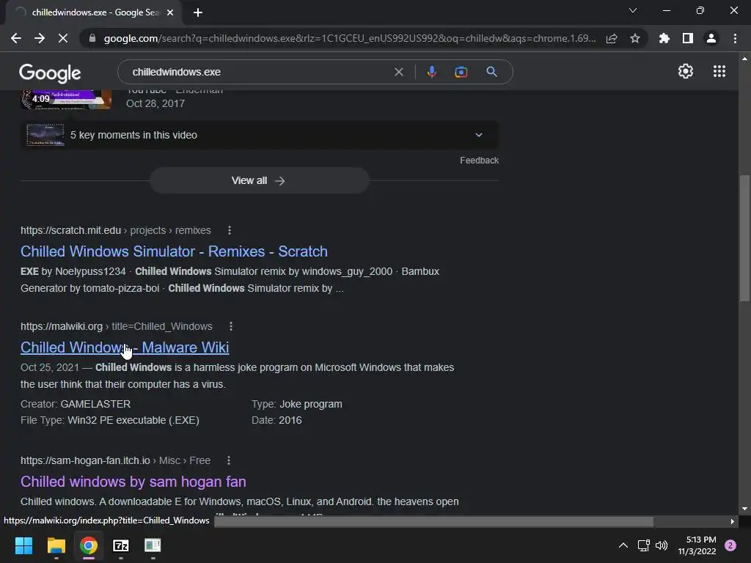Open options for the itch.io result
The height and width of the screenshot is (563, 751).
coord(229,460)
